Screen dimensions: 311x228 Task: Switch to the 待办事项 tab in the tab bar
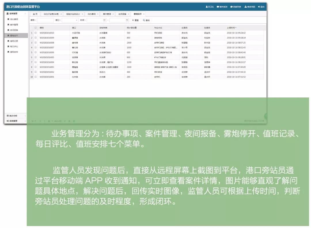(92, 14)
